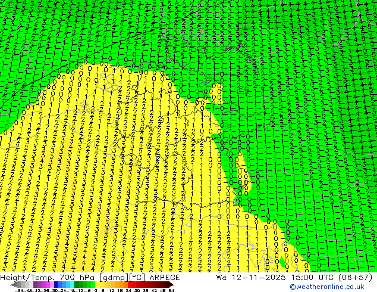377x292 pixels.
Task: Click the (06+57) forecast run label
Action: (356, 278)
